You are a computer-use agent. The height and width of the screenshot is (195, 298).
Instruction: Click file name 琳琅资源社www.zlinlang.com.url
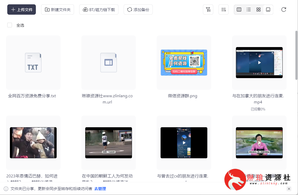(x=107, y=99)
